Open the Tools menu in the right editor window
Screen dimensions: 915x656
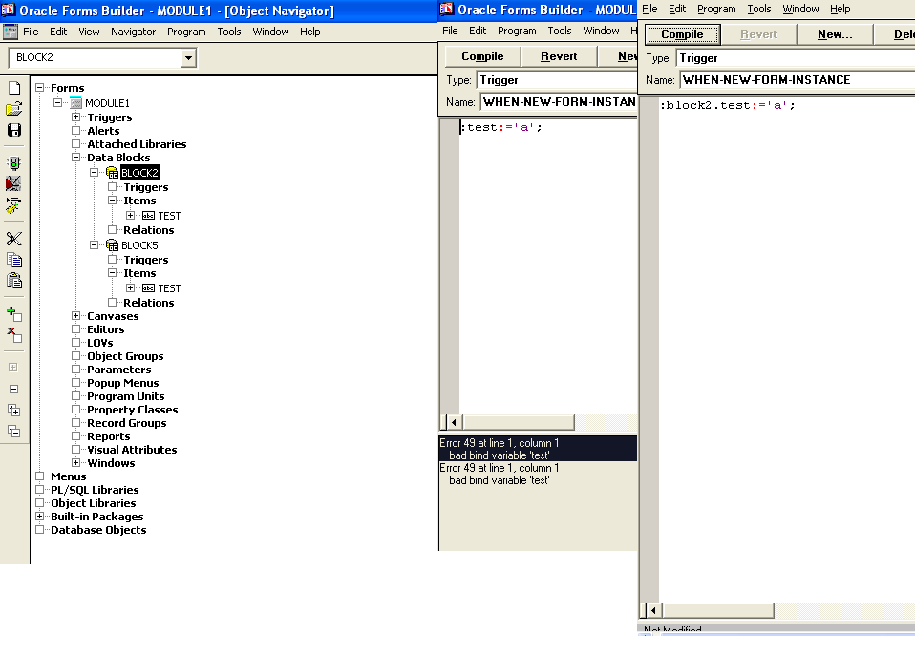758,9
